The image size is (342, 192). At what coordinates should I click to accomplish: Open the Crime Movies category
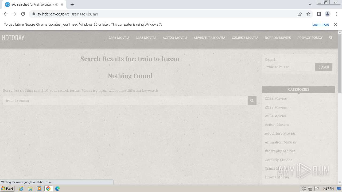276,168
